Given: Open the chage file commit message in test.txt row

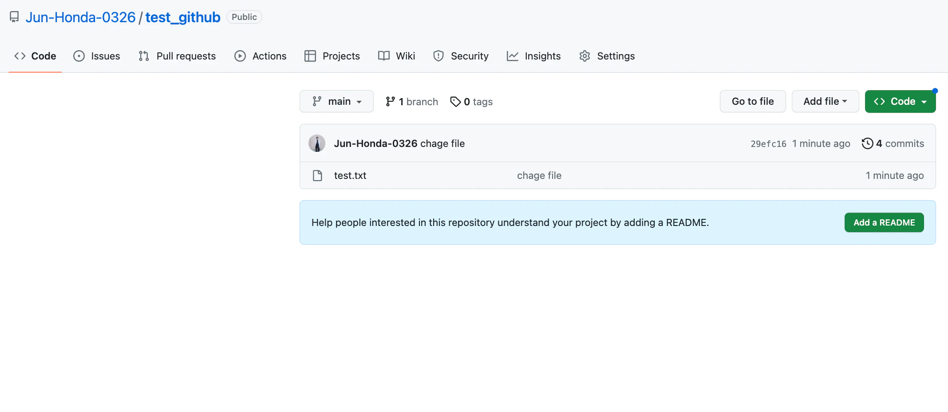Looking at the screenshot, I should coord(539,176).
